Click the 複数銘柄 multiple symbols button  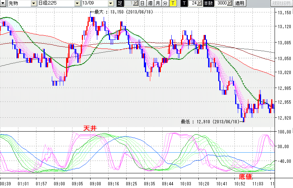click(x=281, y=3)
